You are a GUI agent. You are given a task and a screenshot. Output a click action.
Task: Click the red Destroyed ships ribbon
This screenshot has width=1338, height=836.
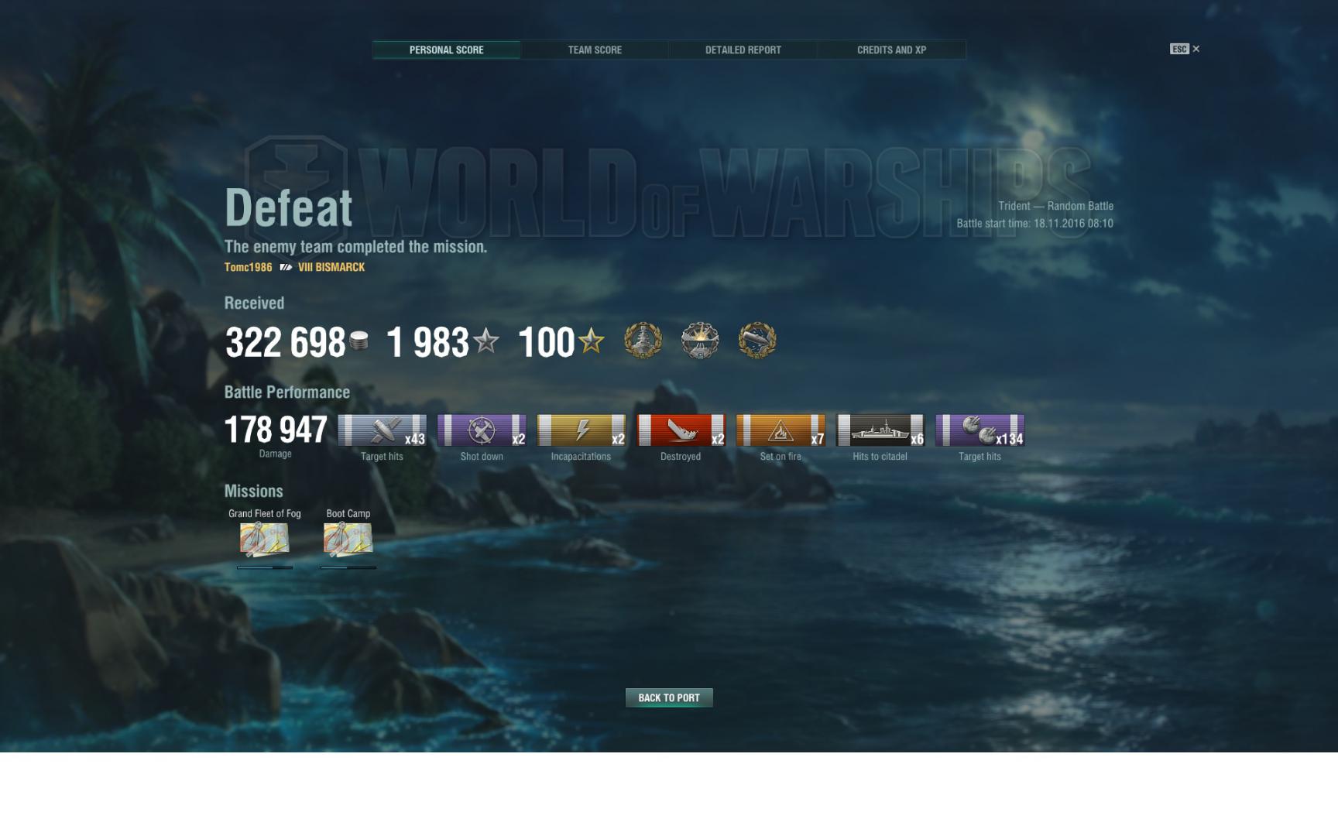point(681,430)
